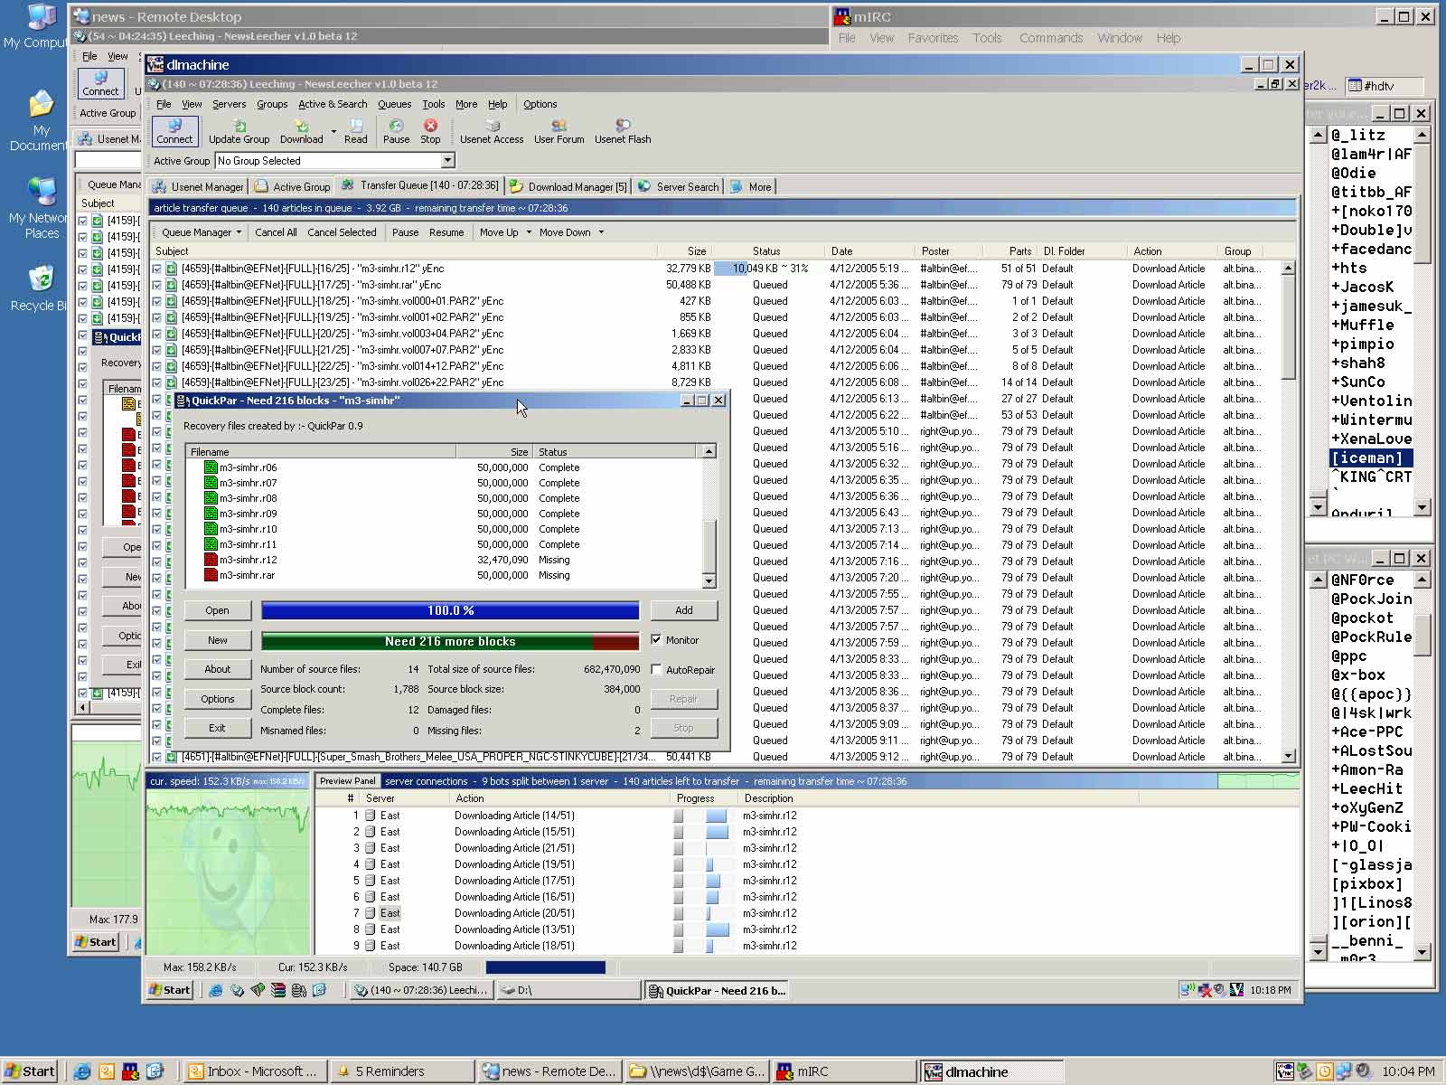Click the Read toolbar icon
Image resolution: width=1446 pixels, height=1085 pixels.
click(x=355, y=131)
